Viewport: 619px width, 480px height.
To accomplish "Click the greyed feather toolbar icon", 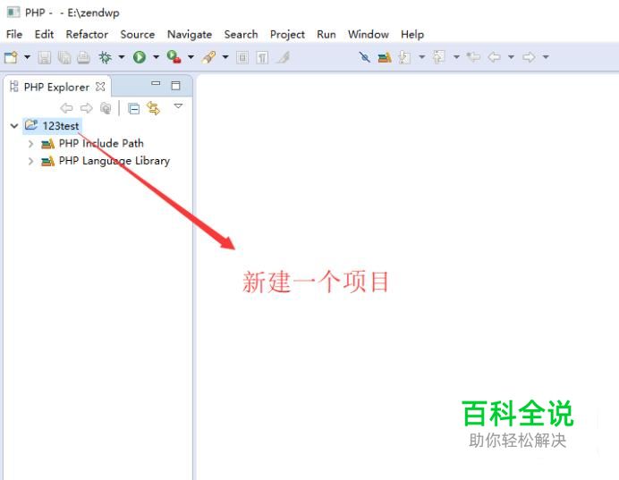I will (x=283, y=57).
